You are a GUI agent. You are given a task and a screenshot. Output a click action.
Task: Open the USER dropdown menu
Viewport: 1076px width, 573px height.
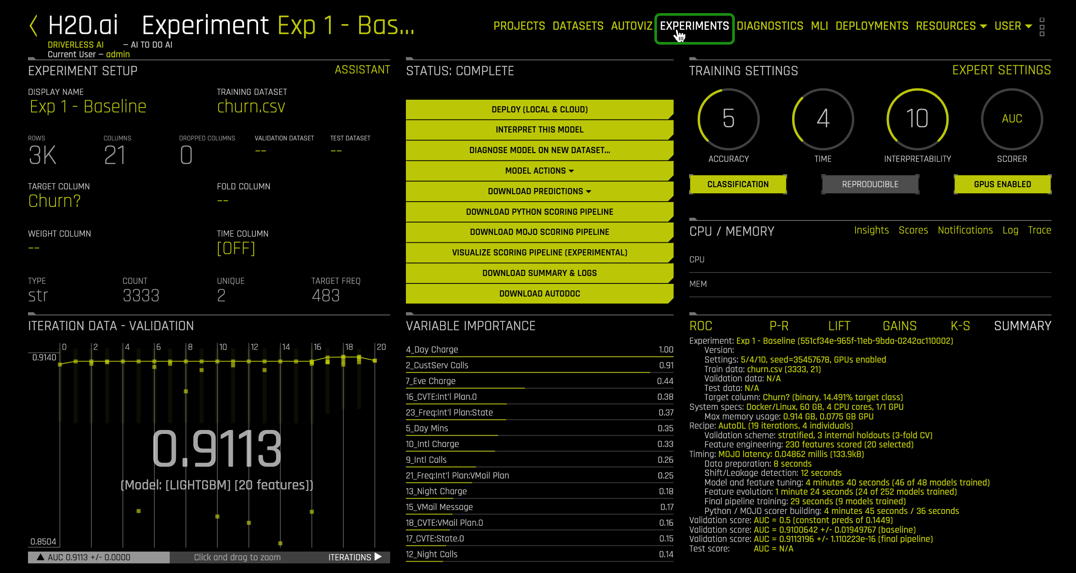coord(1013,26)
